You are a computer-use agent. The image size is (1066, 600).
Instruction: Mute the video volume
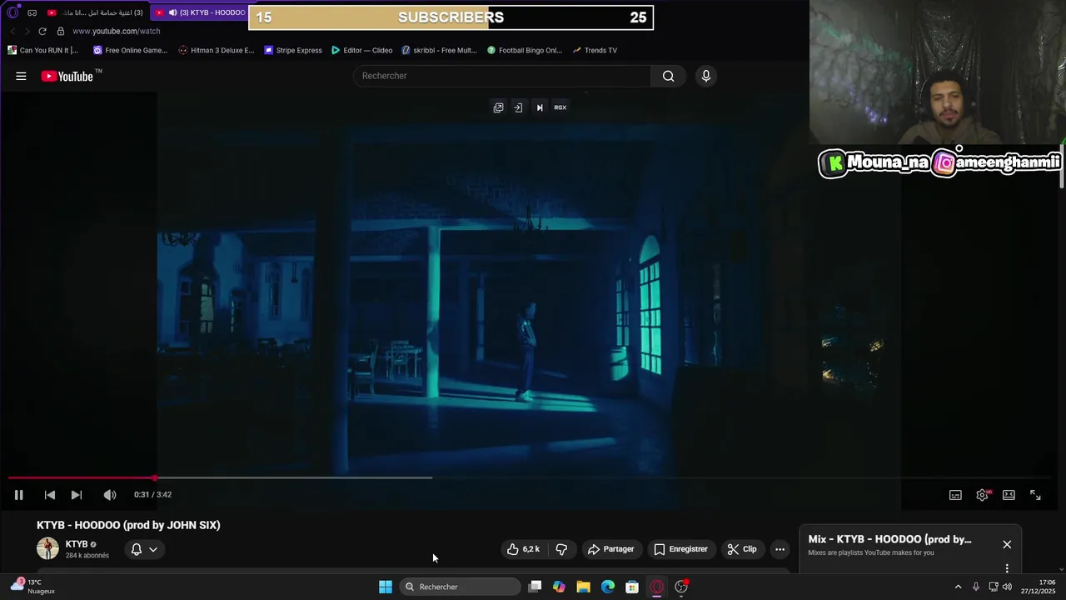(x=110, y=495)
